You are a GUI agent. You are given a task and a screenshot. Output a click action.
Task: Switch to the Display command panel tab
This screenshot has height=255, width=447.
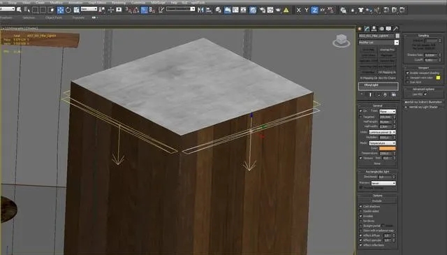388,29
